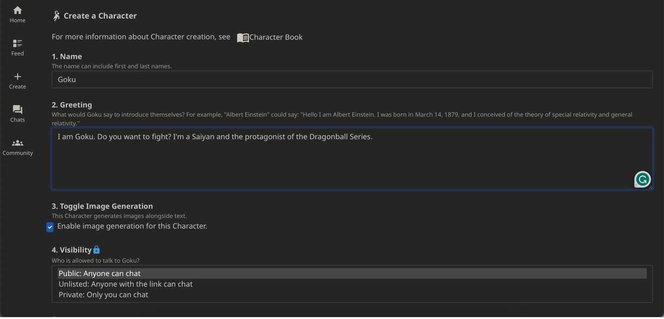Click the Home icon in sidebar
The width and height of the screenshot is (664, 319).
coord(18,11)
